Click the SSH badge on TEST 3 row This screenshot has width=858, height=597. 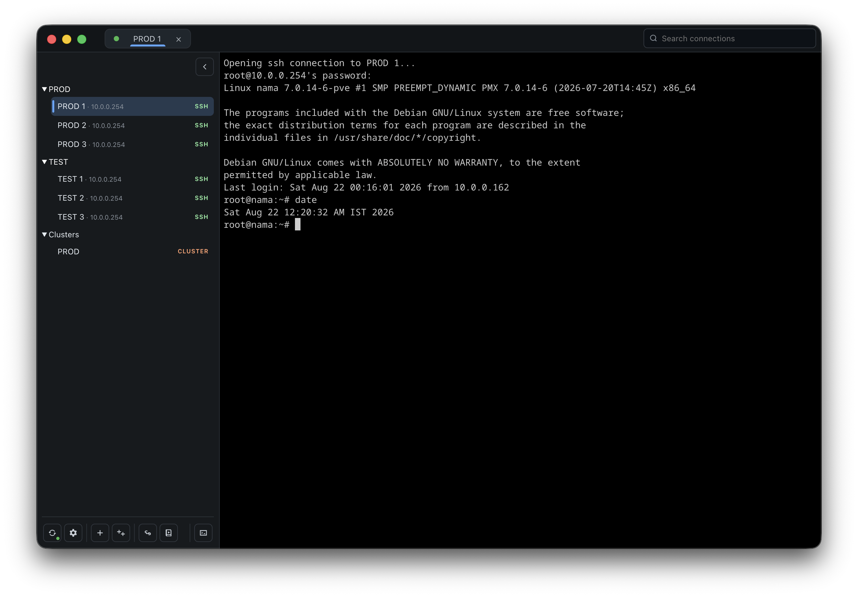(x=201, y=217)
